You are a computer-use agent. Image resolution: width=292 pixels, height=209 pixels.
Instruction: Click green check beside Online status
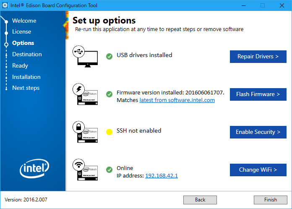click(x=109, y=170)
